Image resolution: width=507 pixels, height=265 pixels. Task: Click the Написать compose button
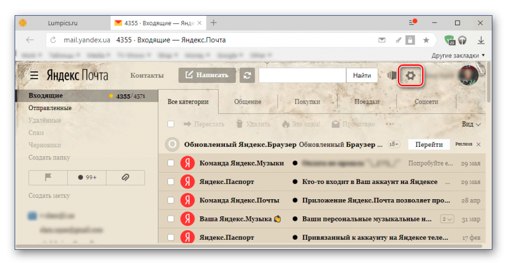207,75
